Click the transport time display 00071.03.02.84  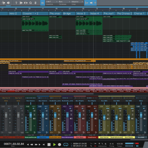point(14,144)
